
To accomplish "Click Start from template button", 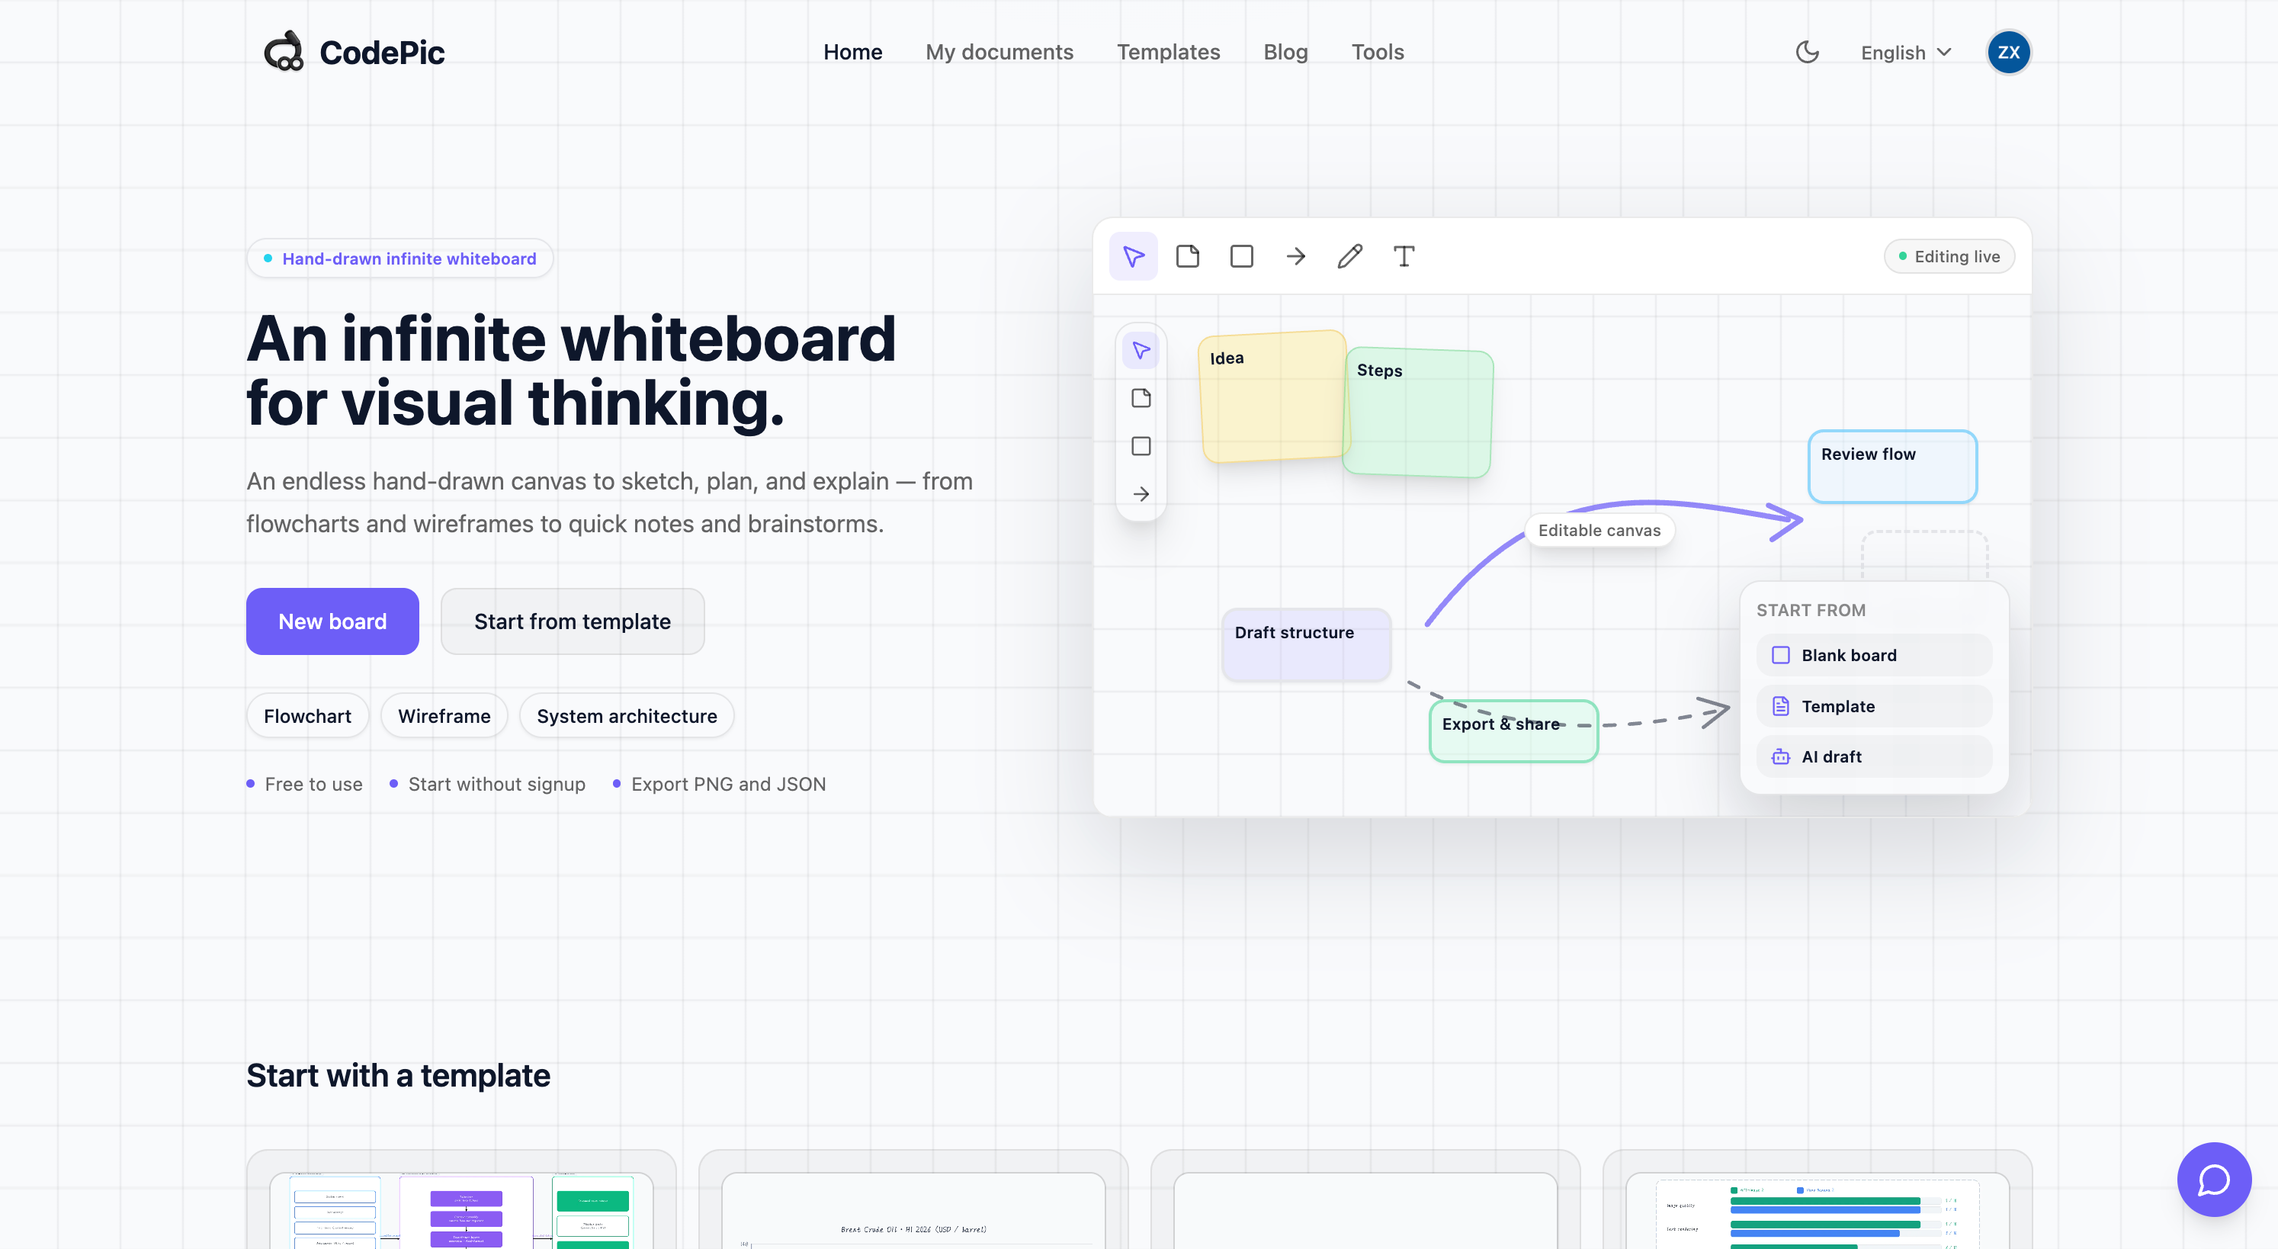I will coord(572,621).
